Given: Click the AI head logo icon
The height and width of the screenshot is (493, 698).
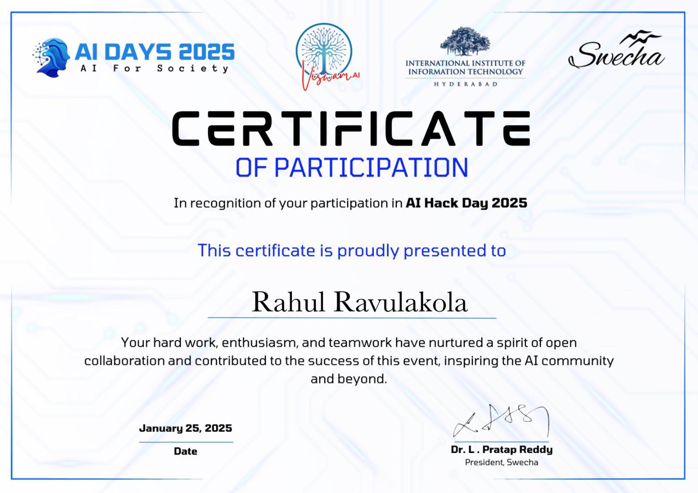Looking at the screenshot, I should [x=51, y=58].
